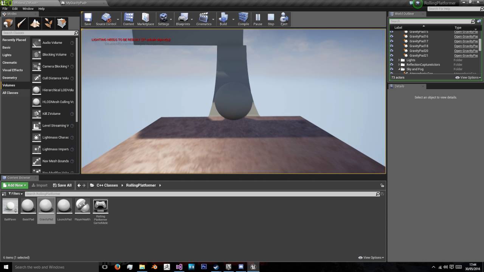Open Blueprints dropdown arrow

[192, 19]
